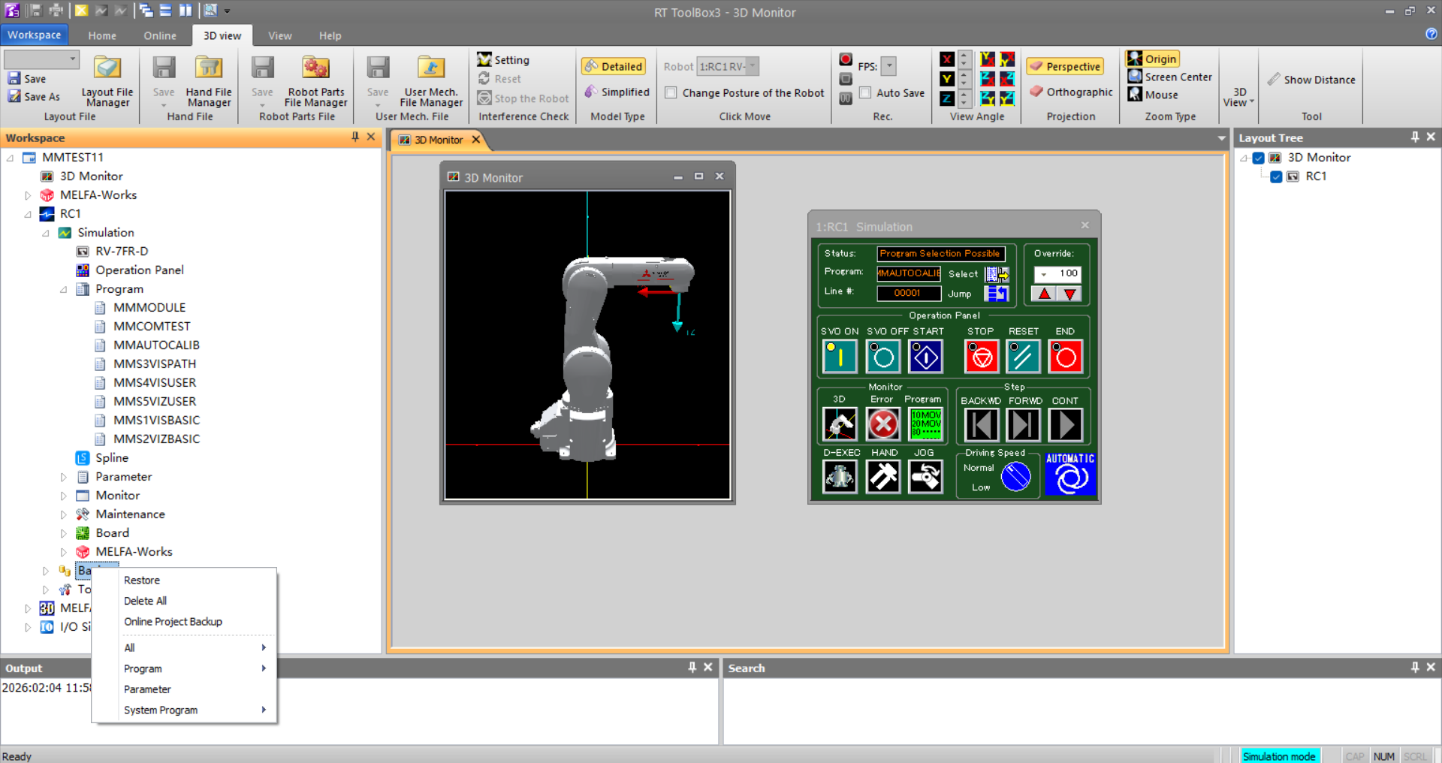Click Save As in Layout File group

click(x=35, y=96)
